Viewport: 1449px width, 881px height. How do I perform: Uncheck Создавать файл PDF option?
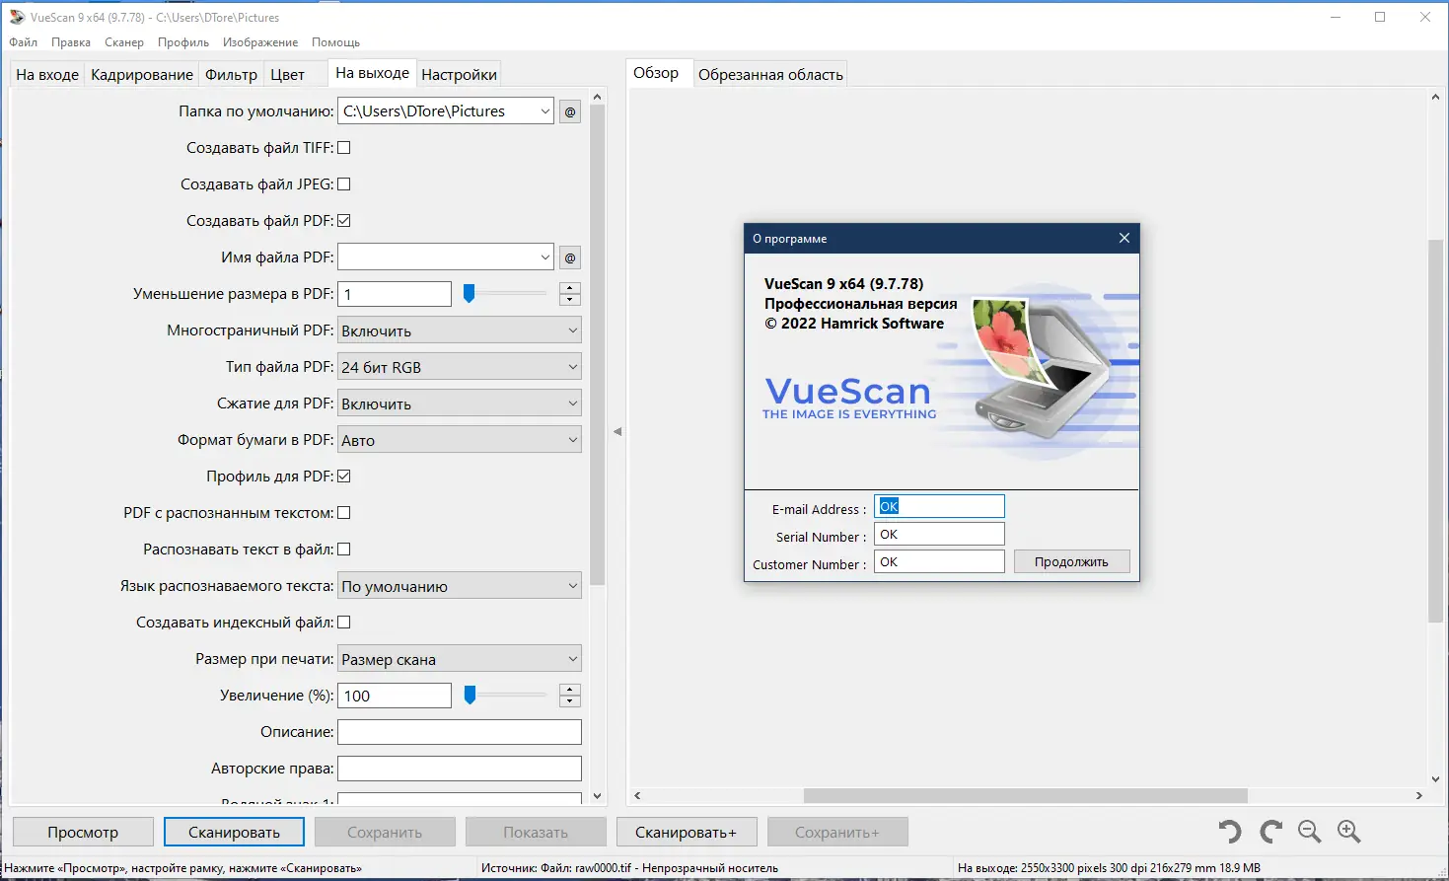coord(343,220)
